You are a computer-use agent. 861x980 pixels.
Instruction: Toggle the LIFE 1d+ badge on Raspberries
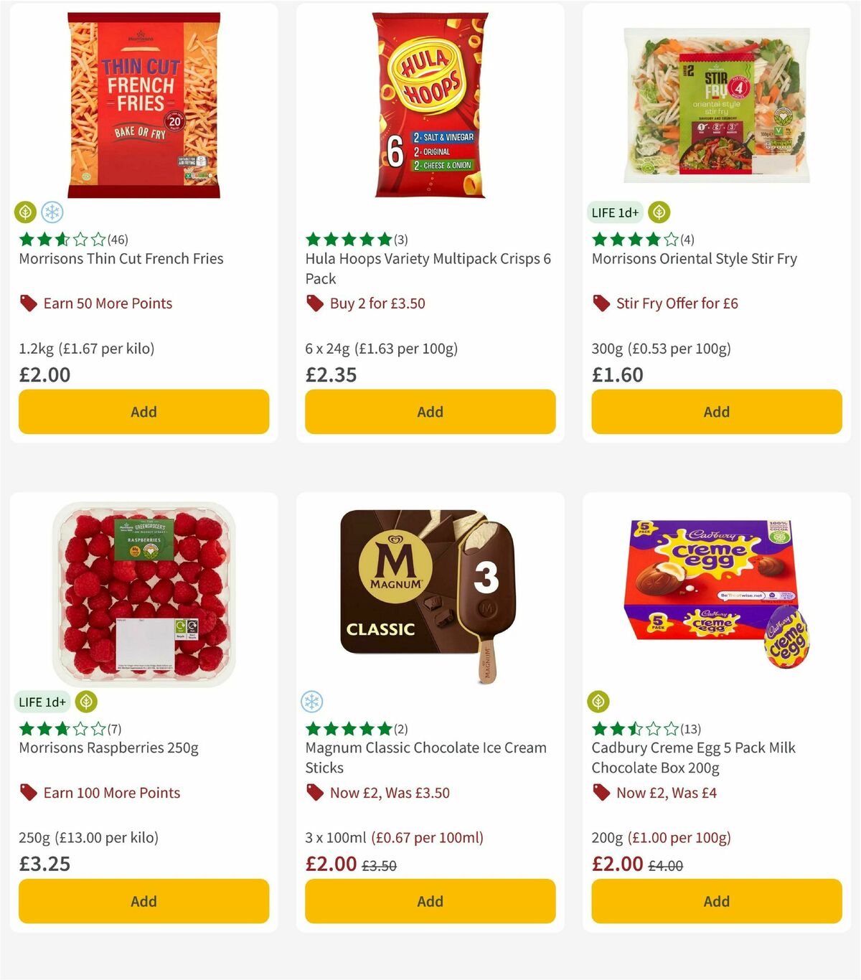click(x=42, y=702)
